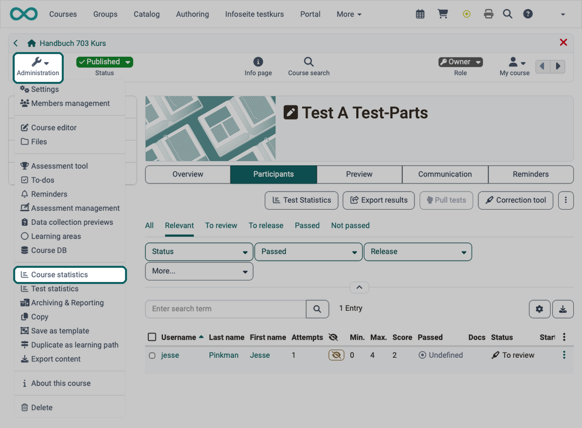
Task: Go to next course element arrow
Action: tap(558, 66)
